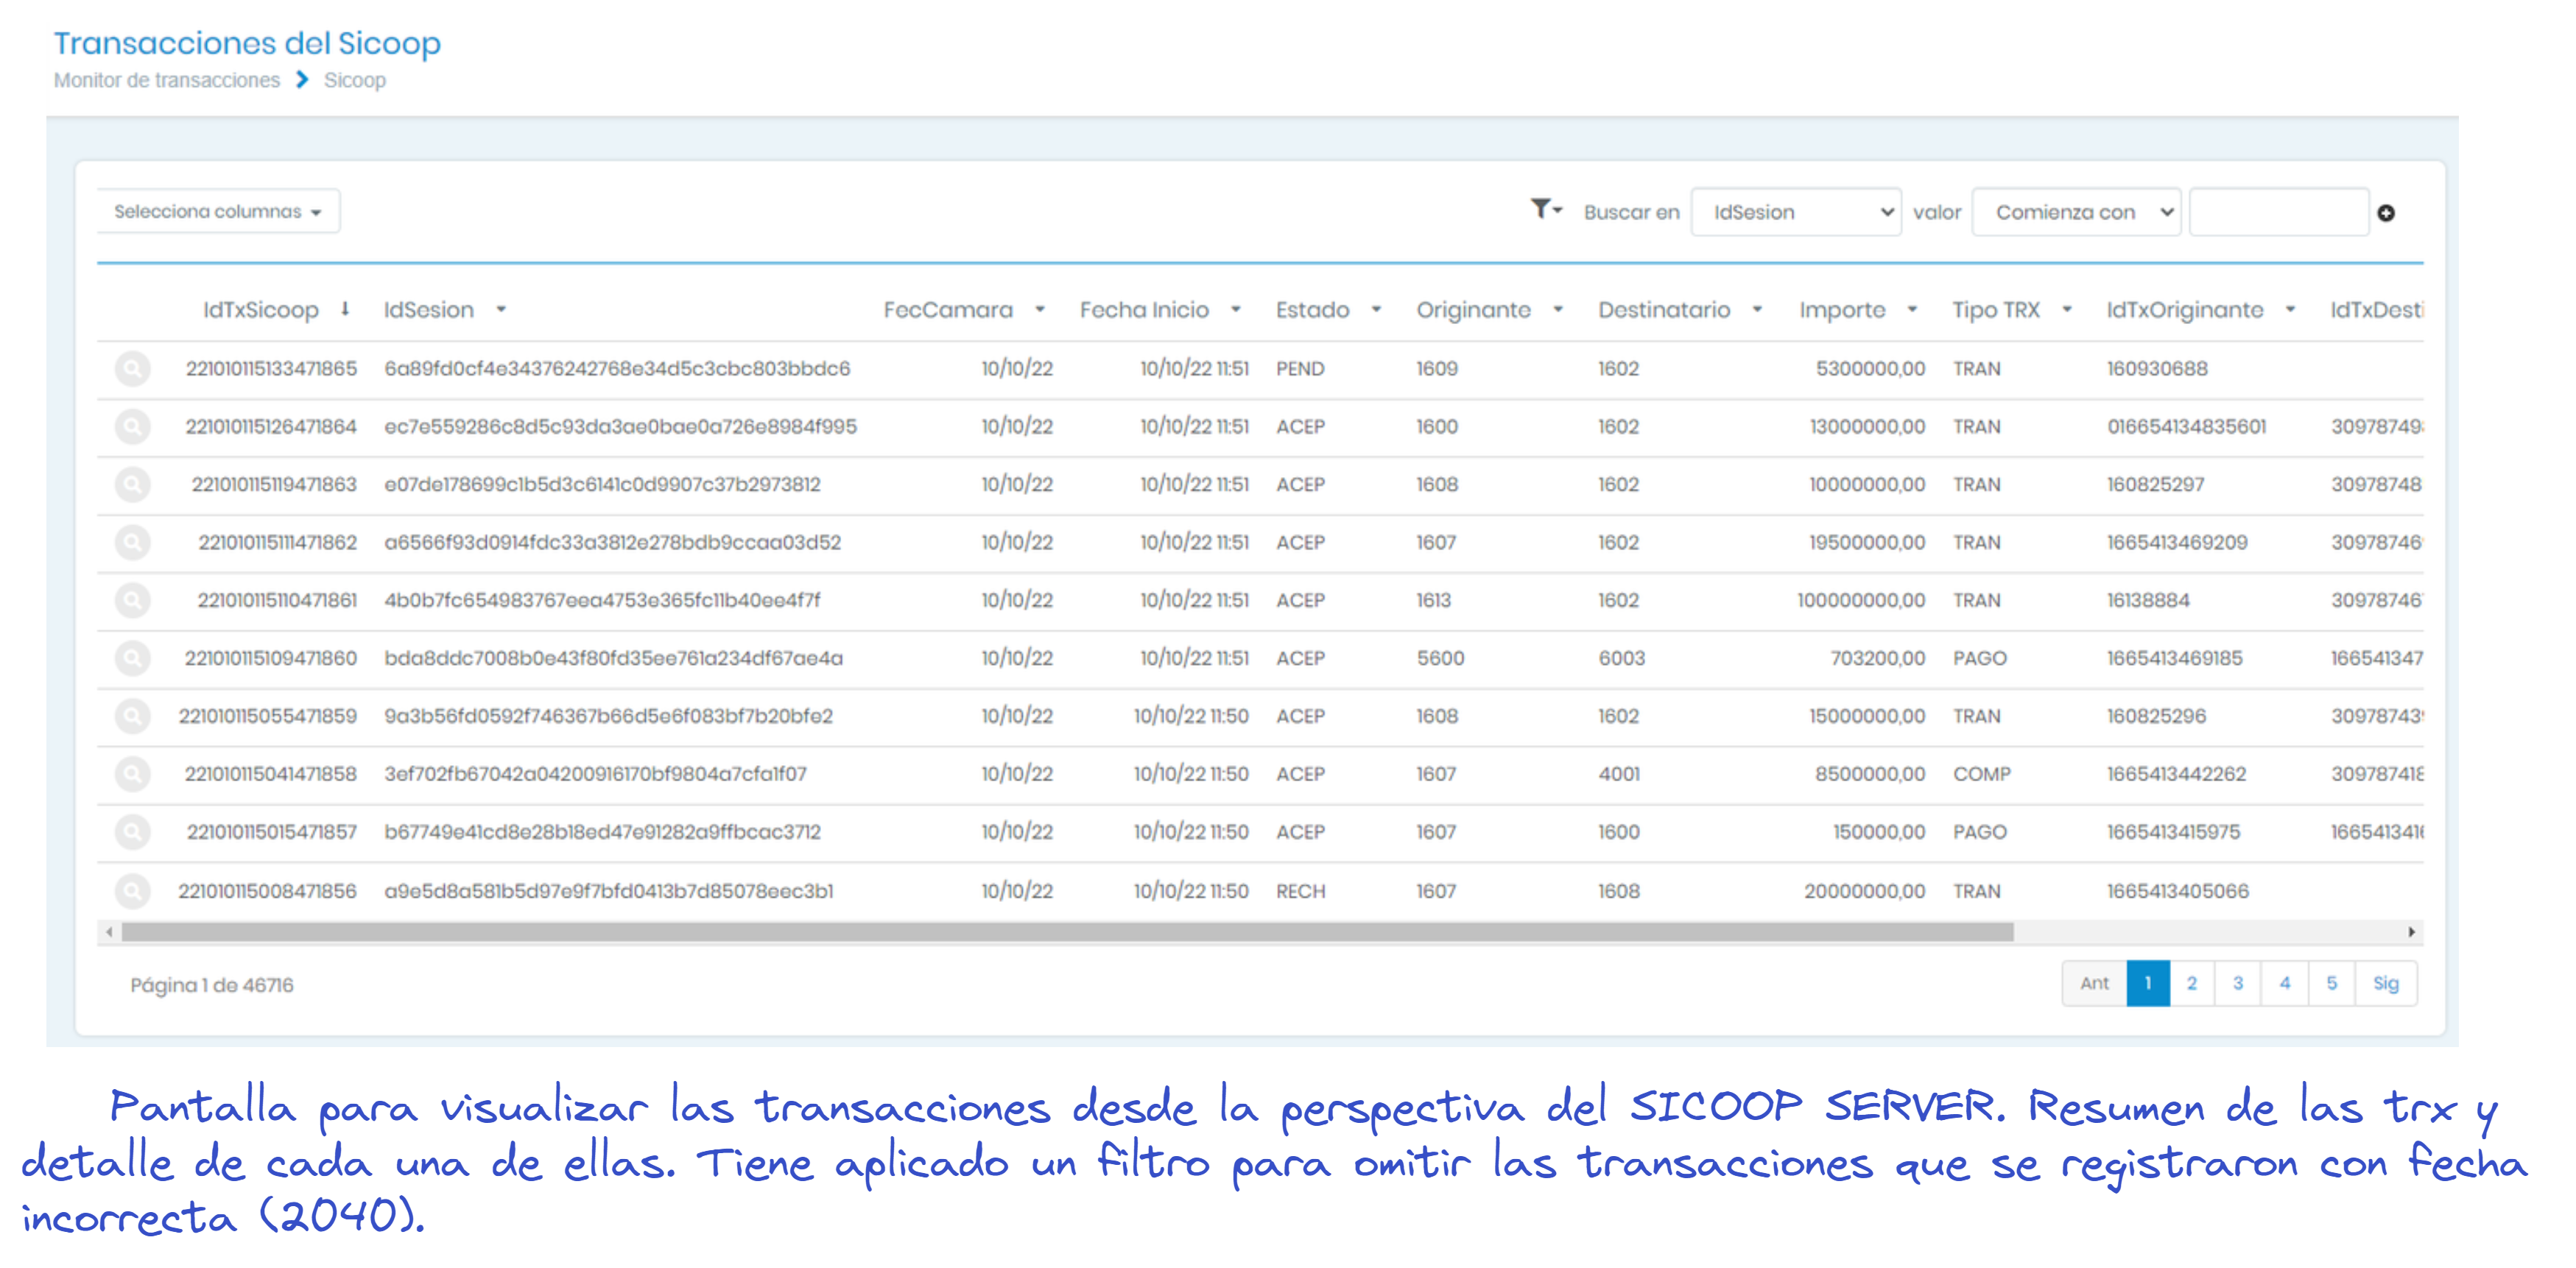
Task: Click the COMP transaction type cell
Action: 1982,774
